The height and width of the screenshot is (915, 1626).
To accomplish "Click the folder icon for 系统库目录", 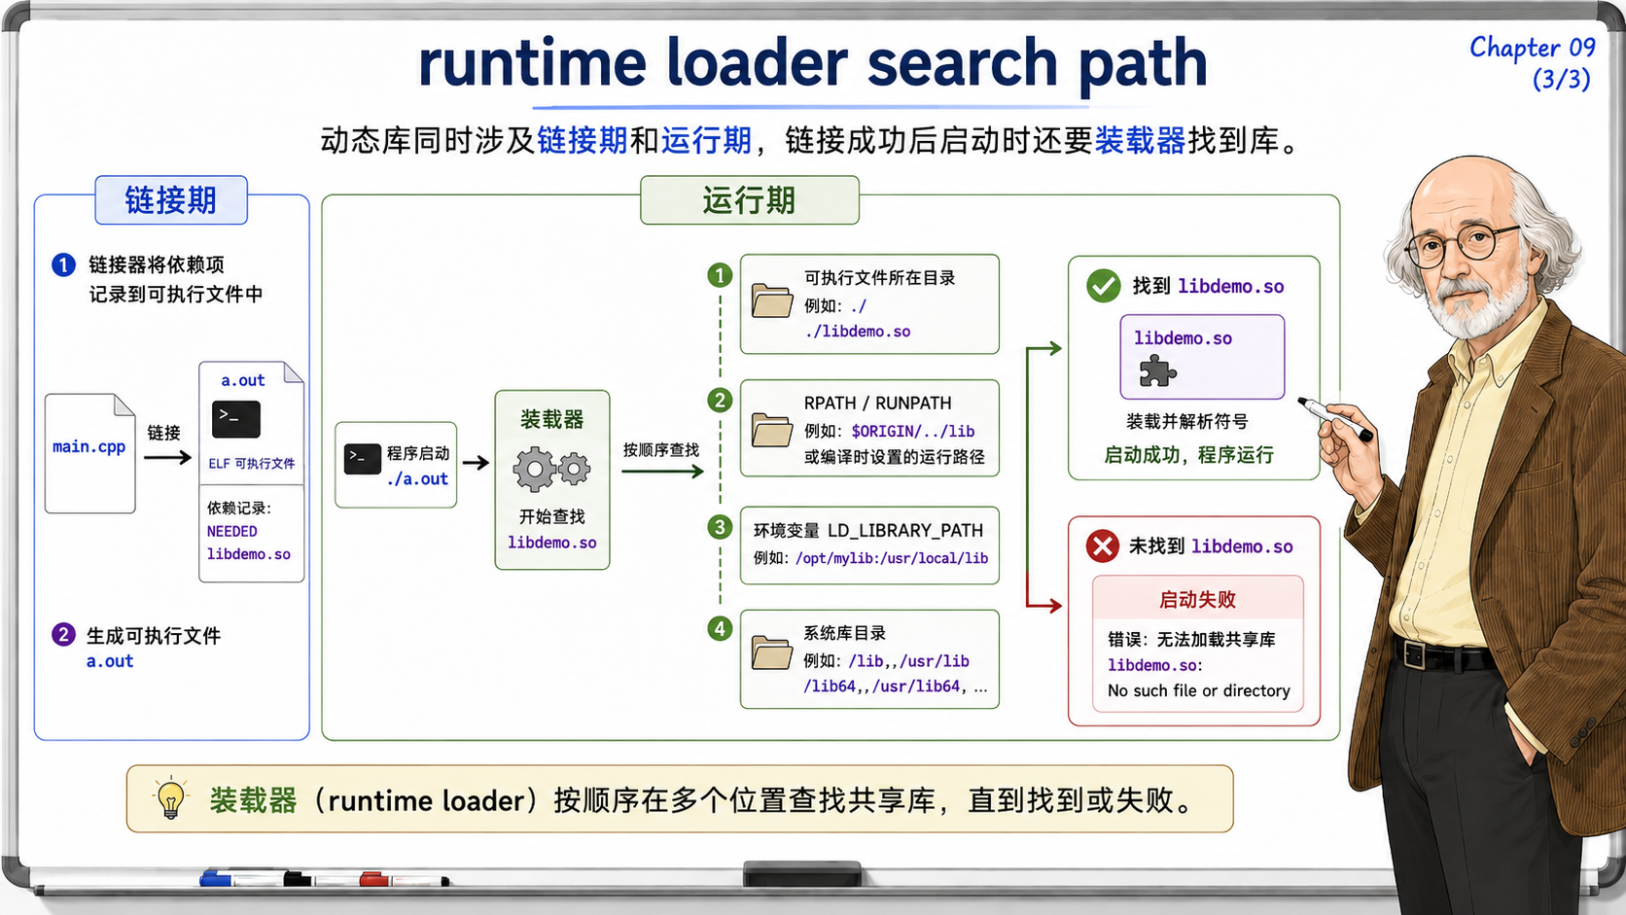I will [x=772, y=652].
